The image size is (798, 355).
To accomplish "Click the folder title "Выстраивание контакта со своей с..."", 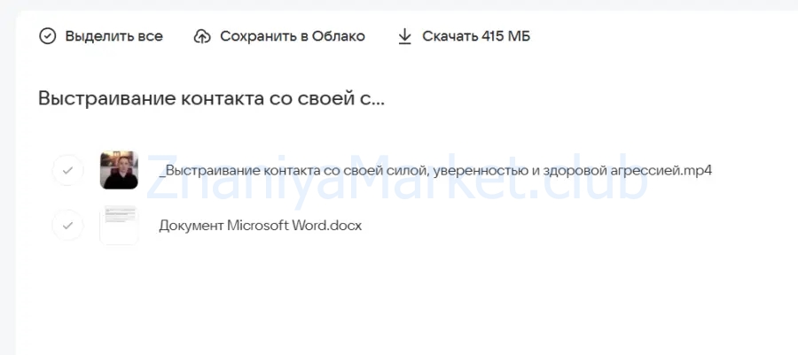I will [211, 97].
